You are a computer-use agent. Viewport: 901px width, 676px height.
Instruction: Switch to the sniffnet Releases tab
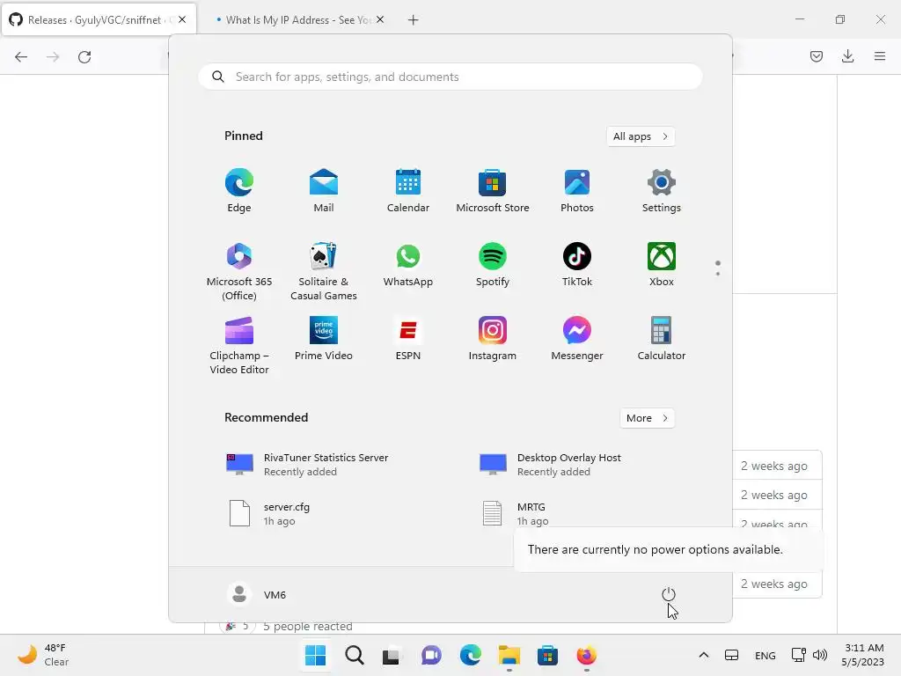(x=99, y=20)
